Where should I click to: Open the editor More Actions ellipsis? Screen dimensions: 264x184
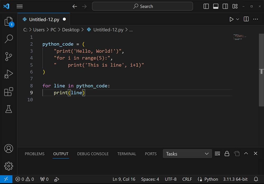[256, 19]
